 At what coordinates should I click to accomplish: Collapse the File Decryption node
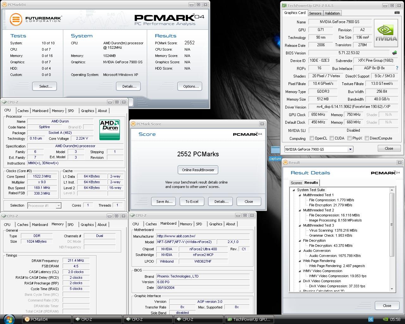click(300, 240)
